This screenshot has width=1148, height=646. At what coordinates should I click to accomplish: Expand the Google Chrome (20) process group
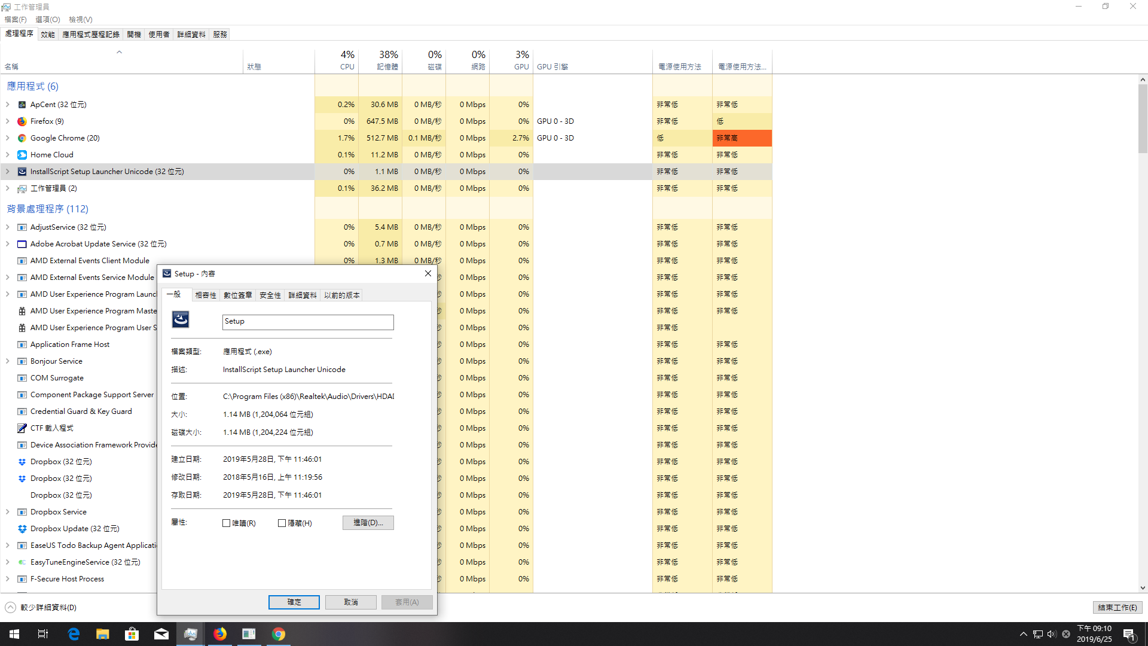(x=8, y=138)
